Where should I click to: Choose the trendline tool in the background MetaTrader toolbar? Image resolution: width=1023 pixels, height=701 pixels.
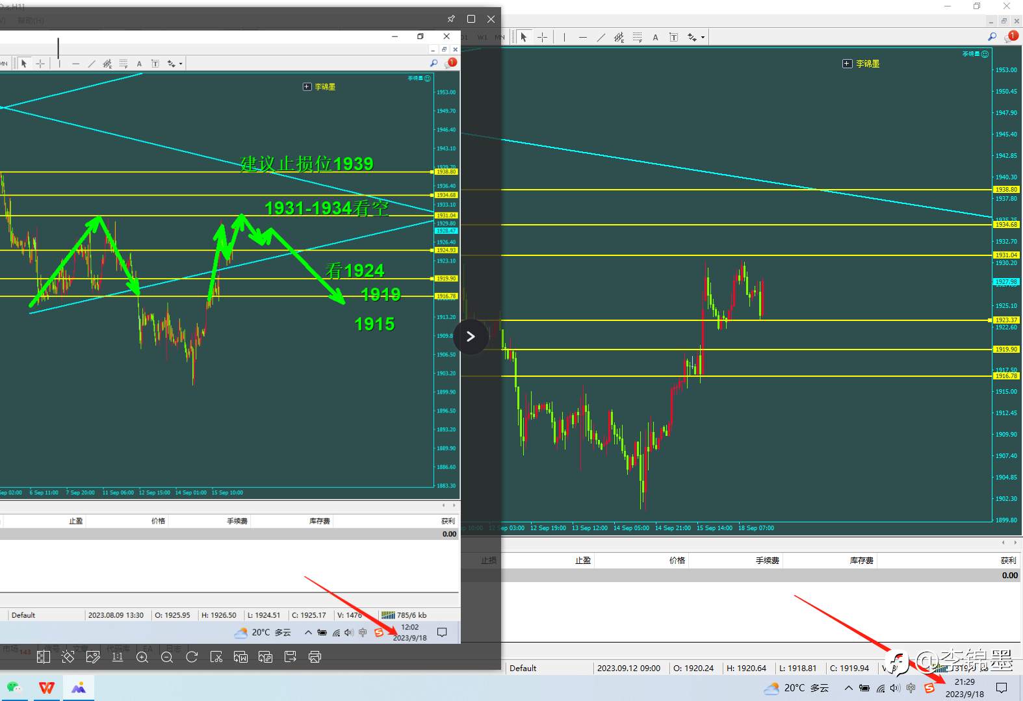pyautogui.click(x=601, y=37)
